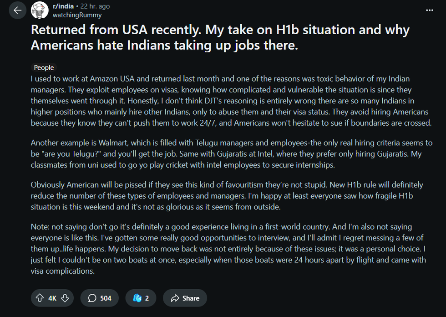Downvote the post
Viewport: 446px width, 317px height.
(64, 298)
